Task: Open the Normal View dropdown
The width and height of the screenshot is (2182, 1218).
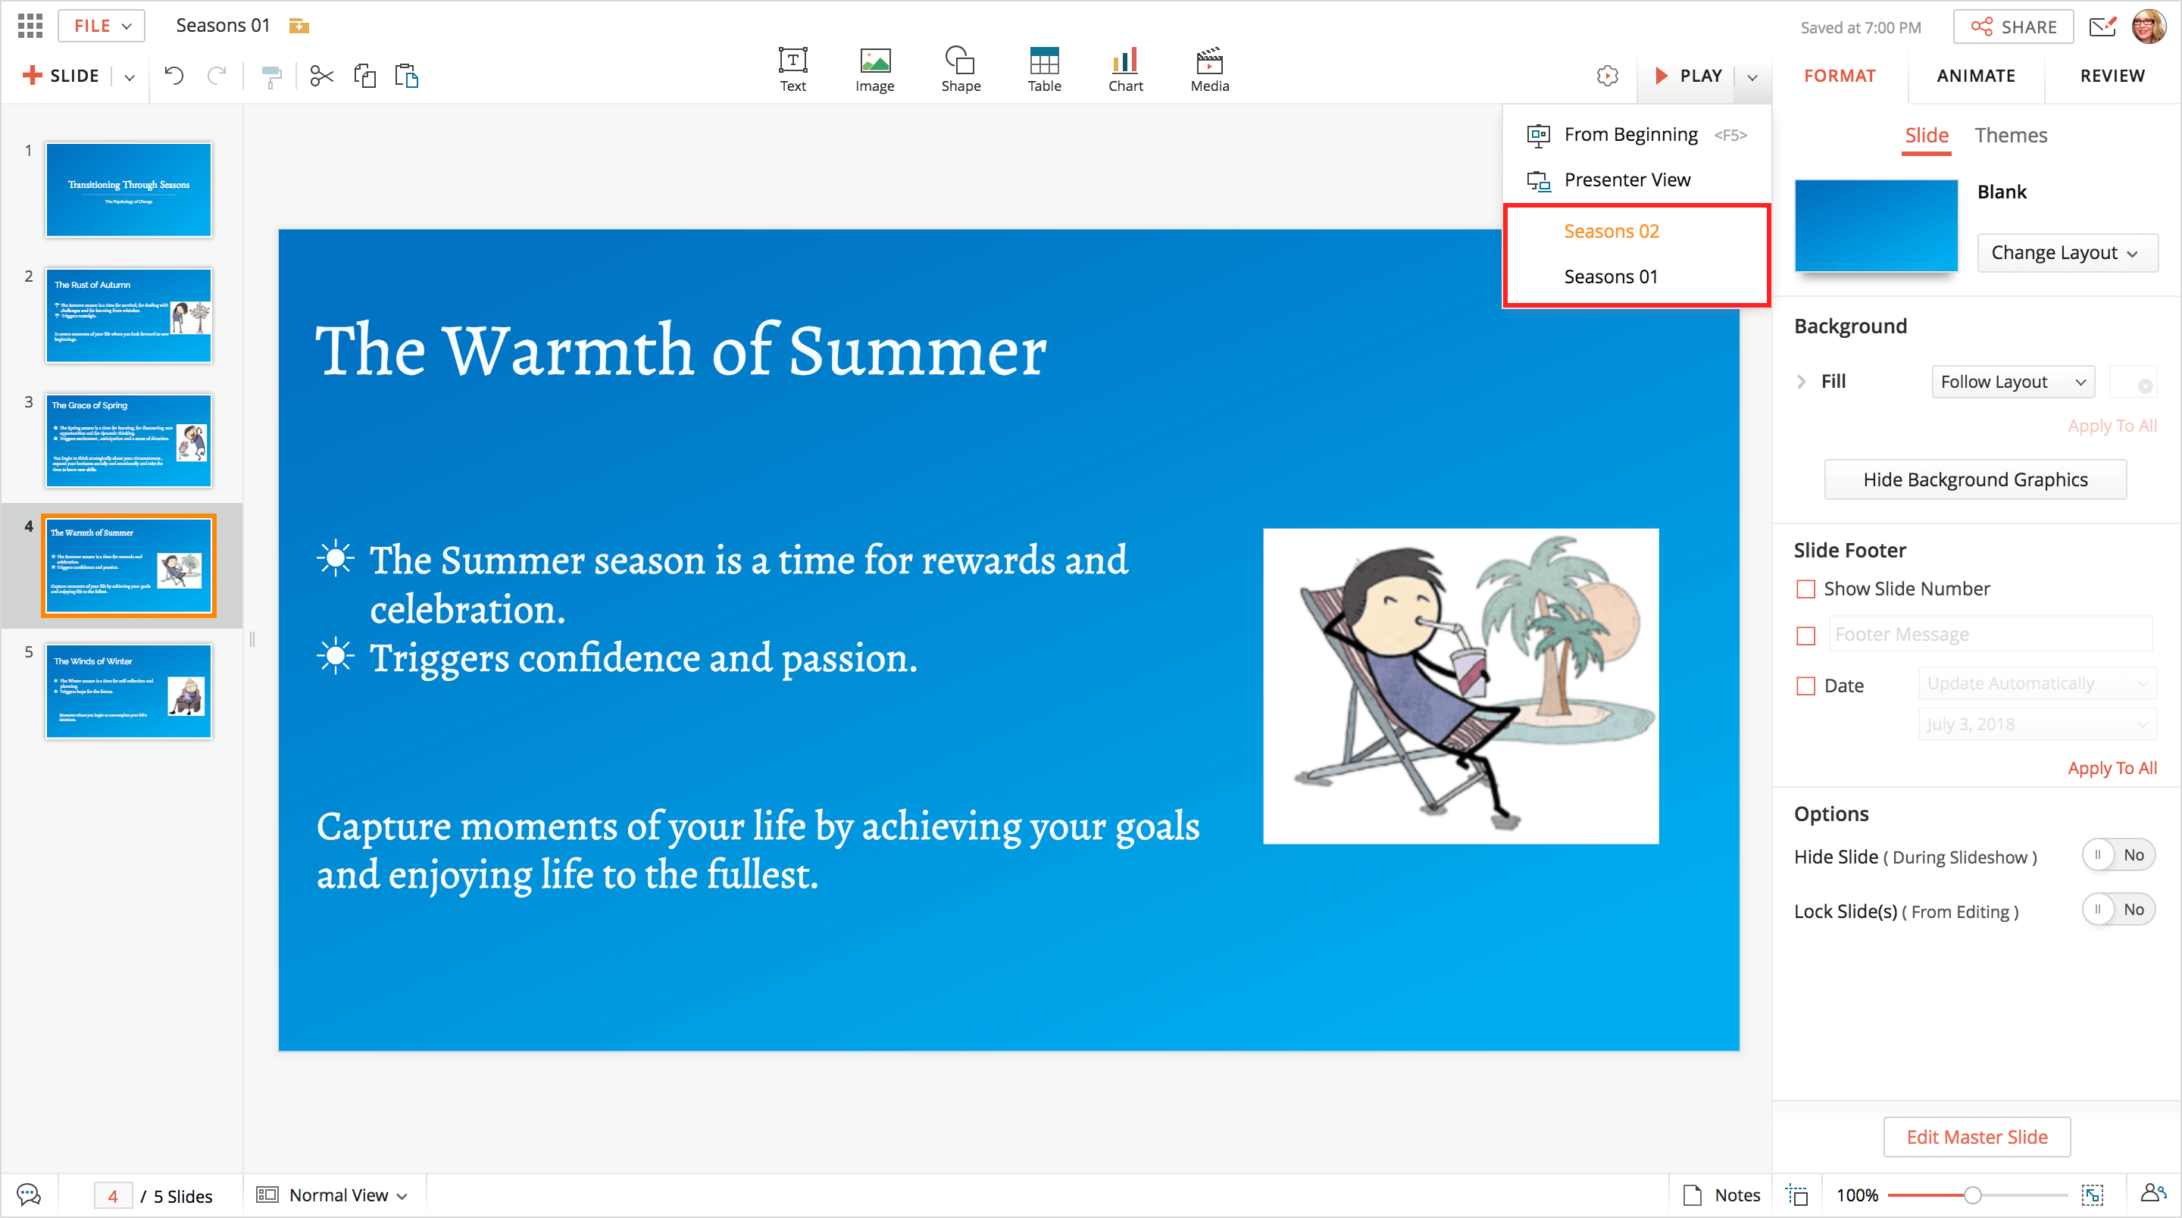Action: click(x=339, y=1195)
